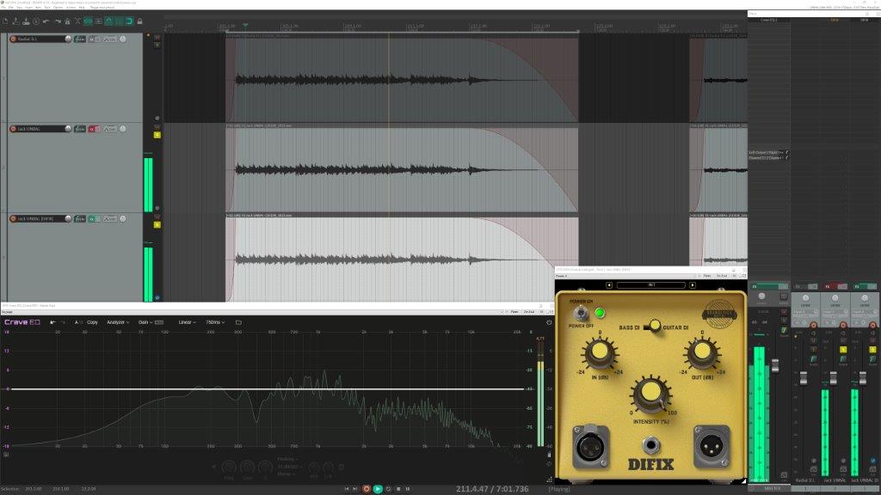This screenshot has height=495, width=881.
Task: Click the stop button in transport bar
Action: click(x=397, y=489)
